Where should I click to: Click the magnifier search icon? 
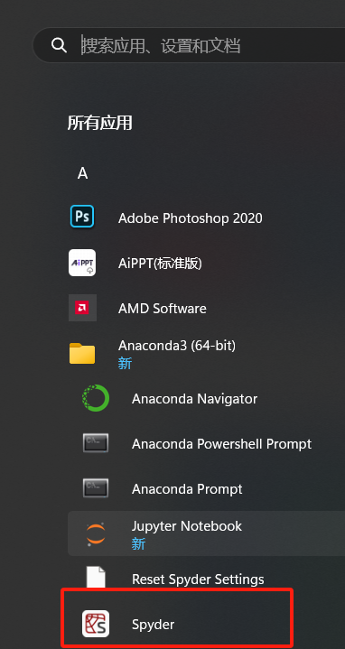(60, 45)
